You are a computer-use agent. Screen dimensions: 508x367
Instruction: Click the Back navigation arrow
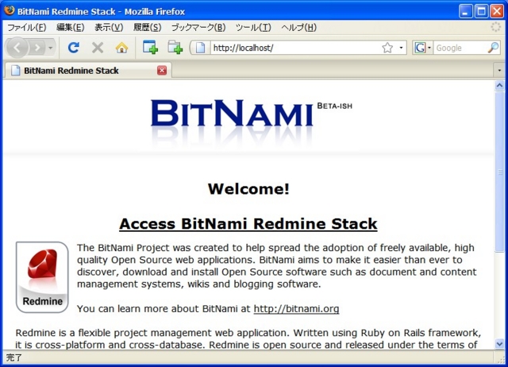(x=17, y=48)
